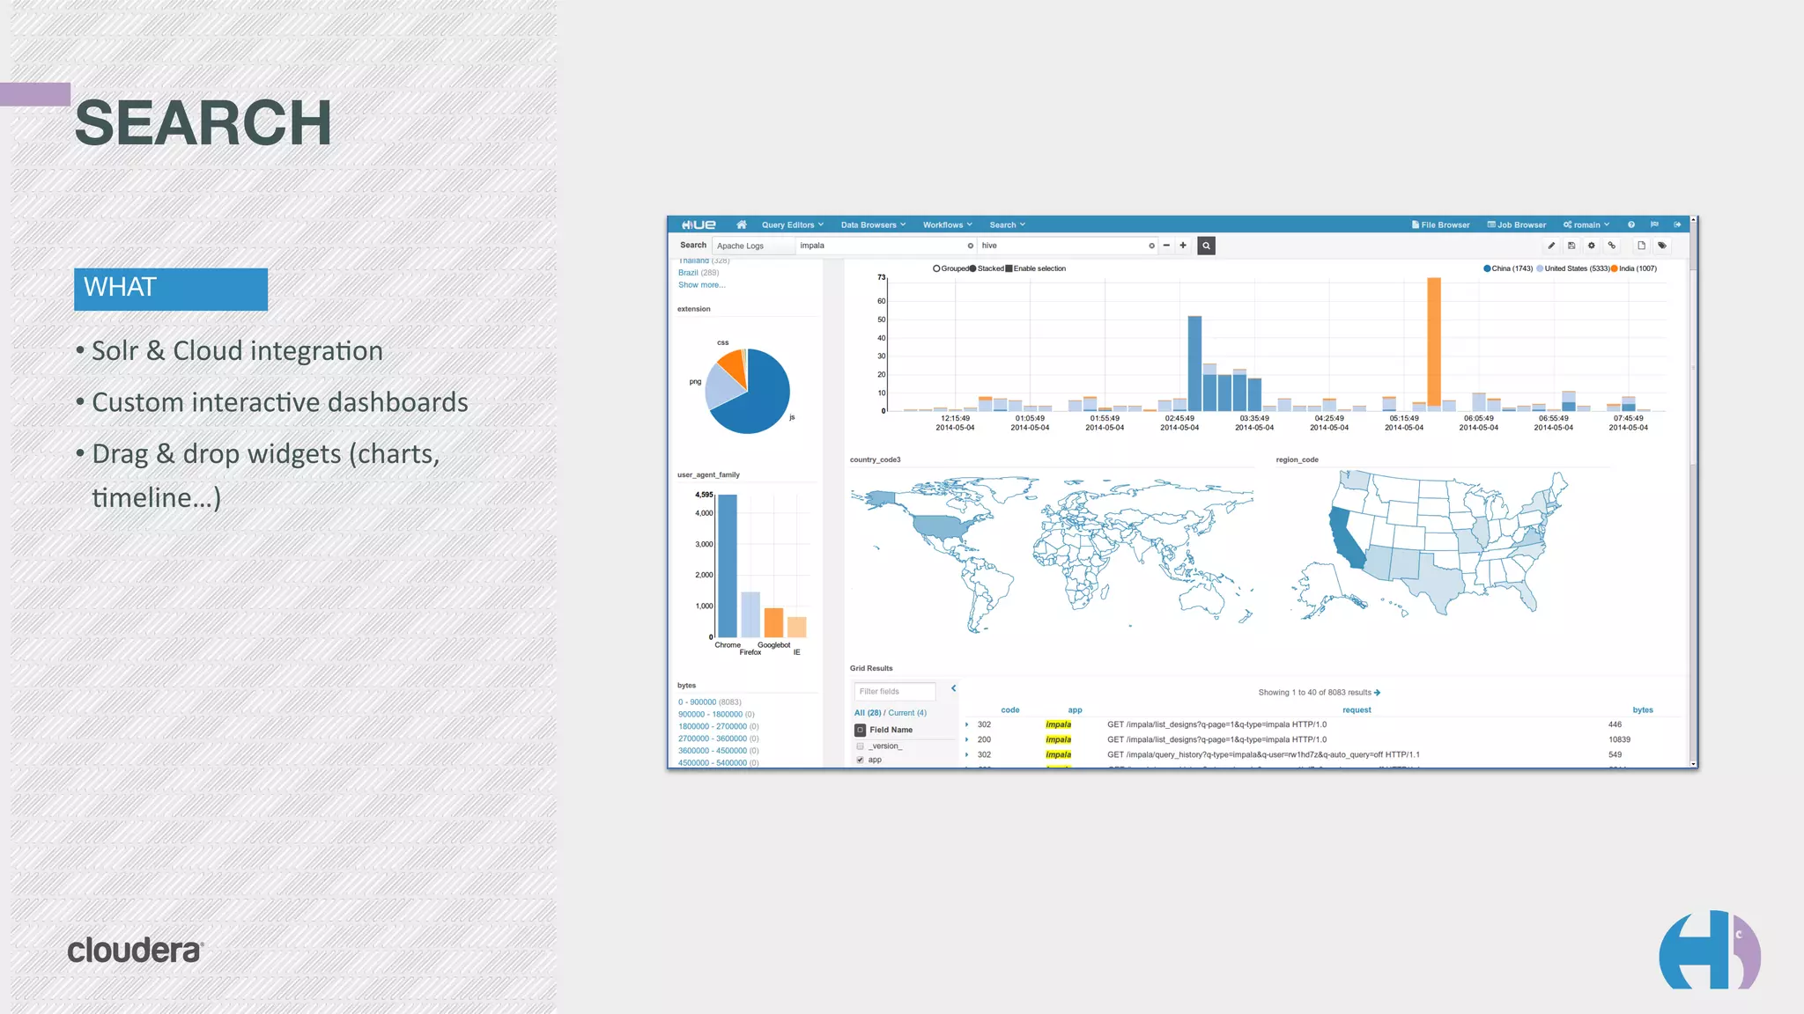
Task: Click the China legend color dot
Action: click(x=1488, y=268)
